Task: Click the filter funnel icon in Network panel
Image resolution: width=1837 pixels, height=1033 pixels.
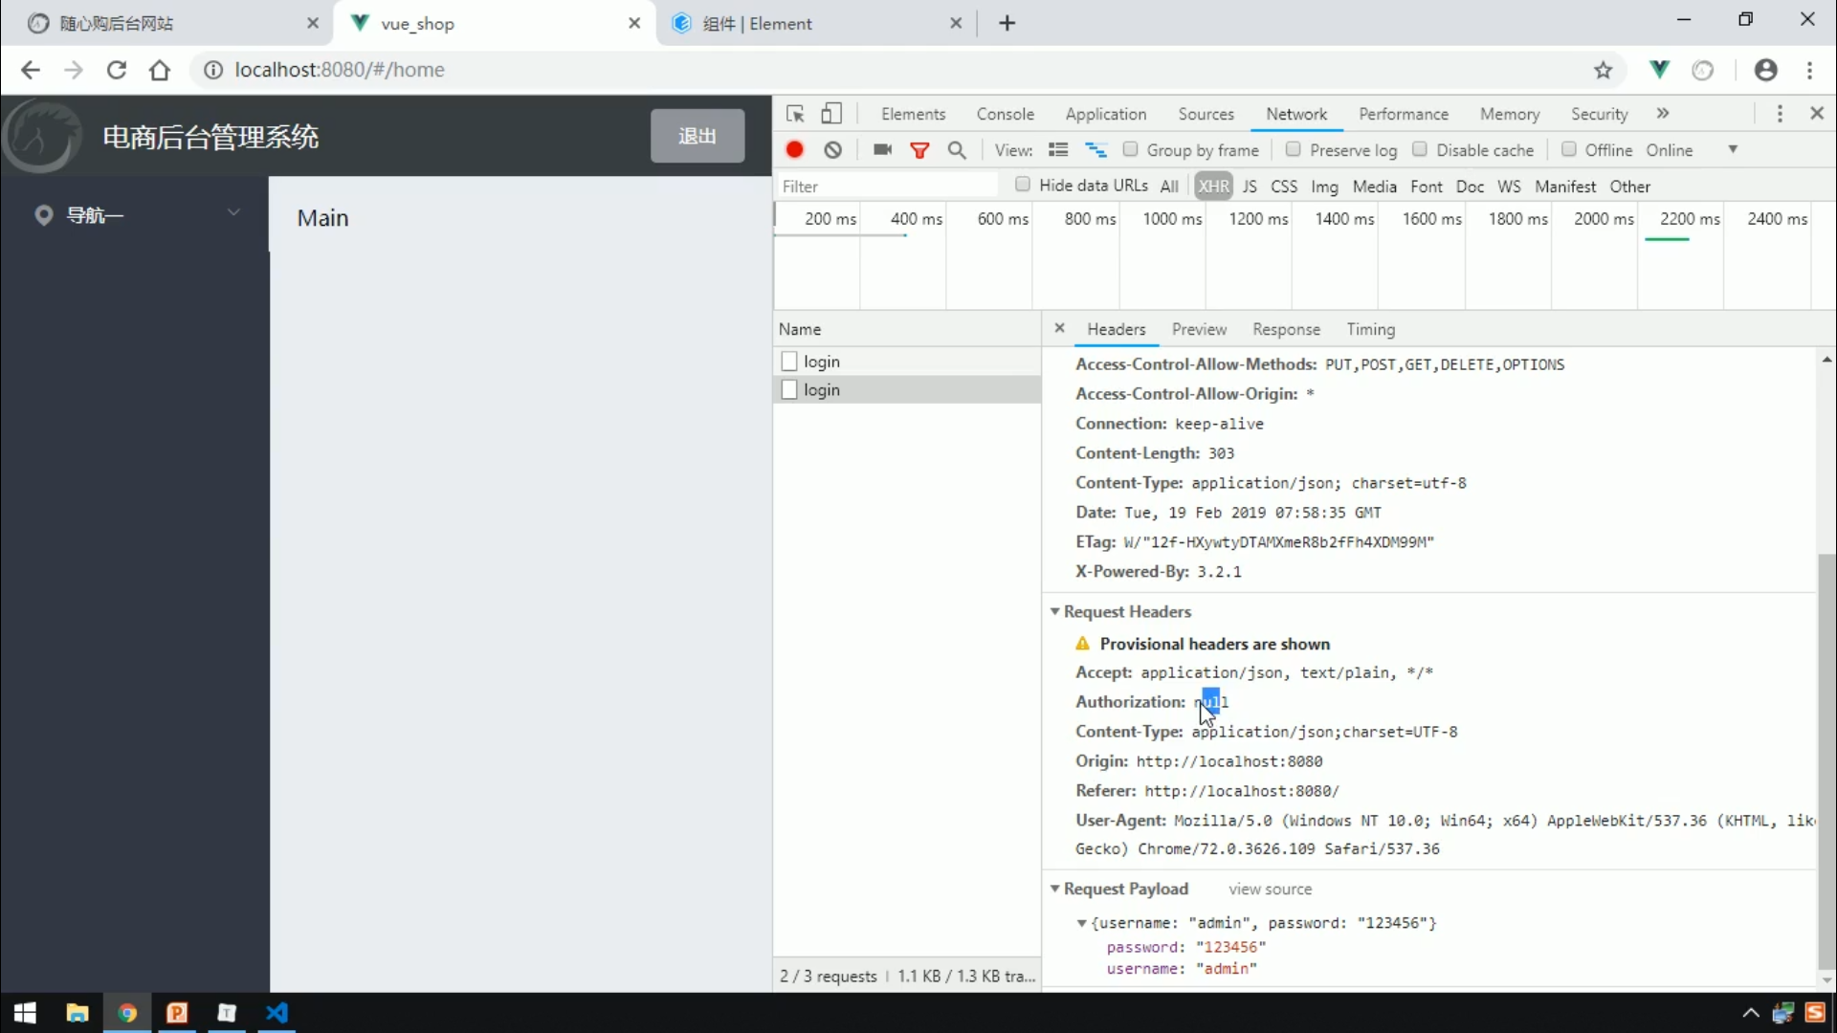Action: coord(918,149)
